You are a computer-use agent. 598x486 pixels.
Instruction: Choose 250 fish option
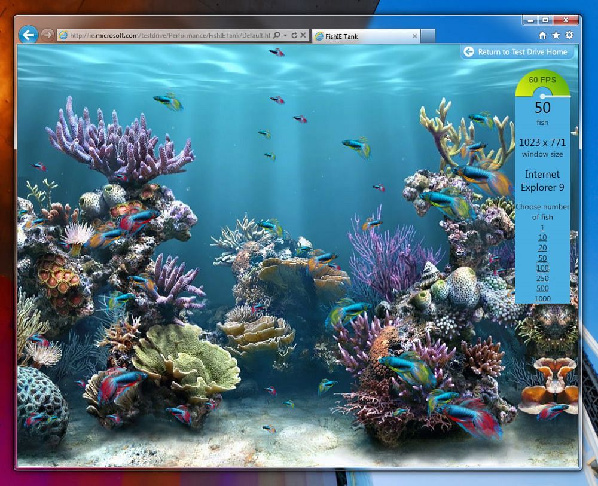point(542,278)
